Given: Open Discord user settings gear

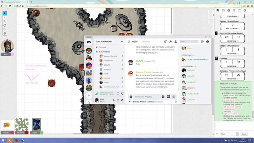Looking at the screenshot, I should coord(122,100).
